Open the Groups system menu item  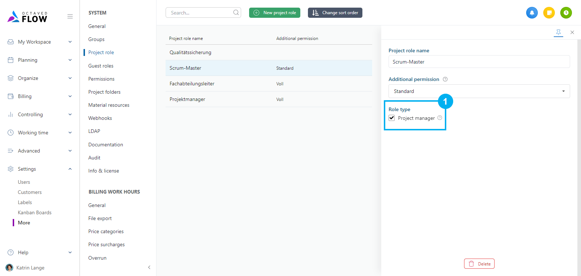[x=96, y=39]
